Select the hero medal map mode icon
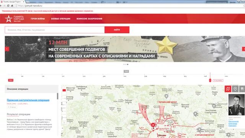 coord(242,89)
